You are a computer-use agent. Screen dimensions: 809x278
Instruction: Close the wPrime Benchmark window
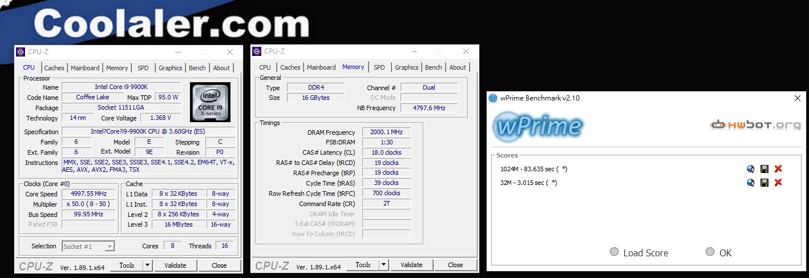pyautogui.click(x=797, y=98)
